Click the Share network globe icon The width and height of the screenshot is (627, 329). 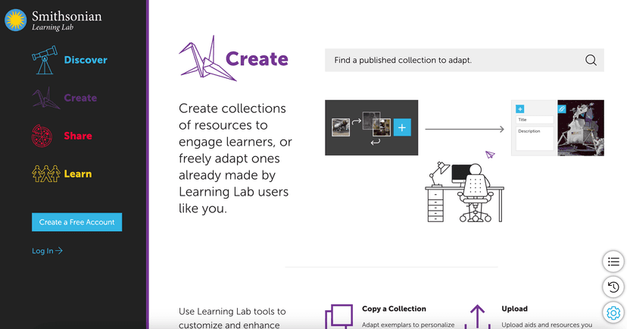coord(45,136)
